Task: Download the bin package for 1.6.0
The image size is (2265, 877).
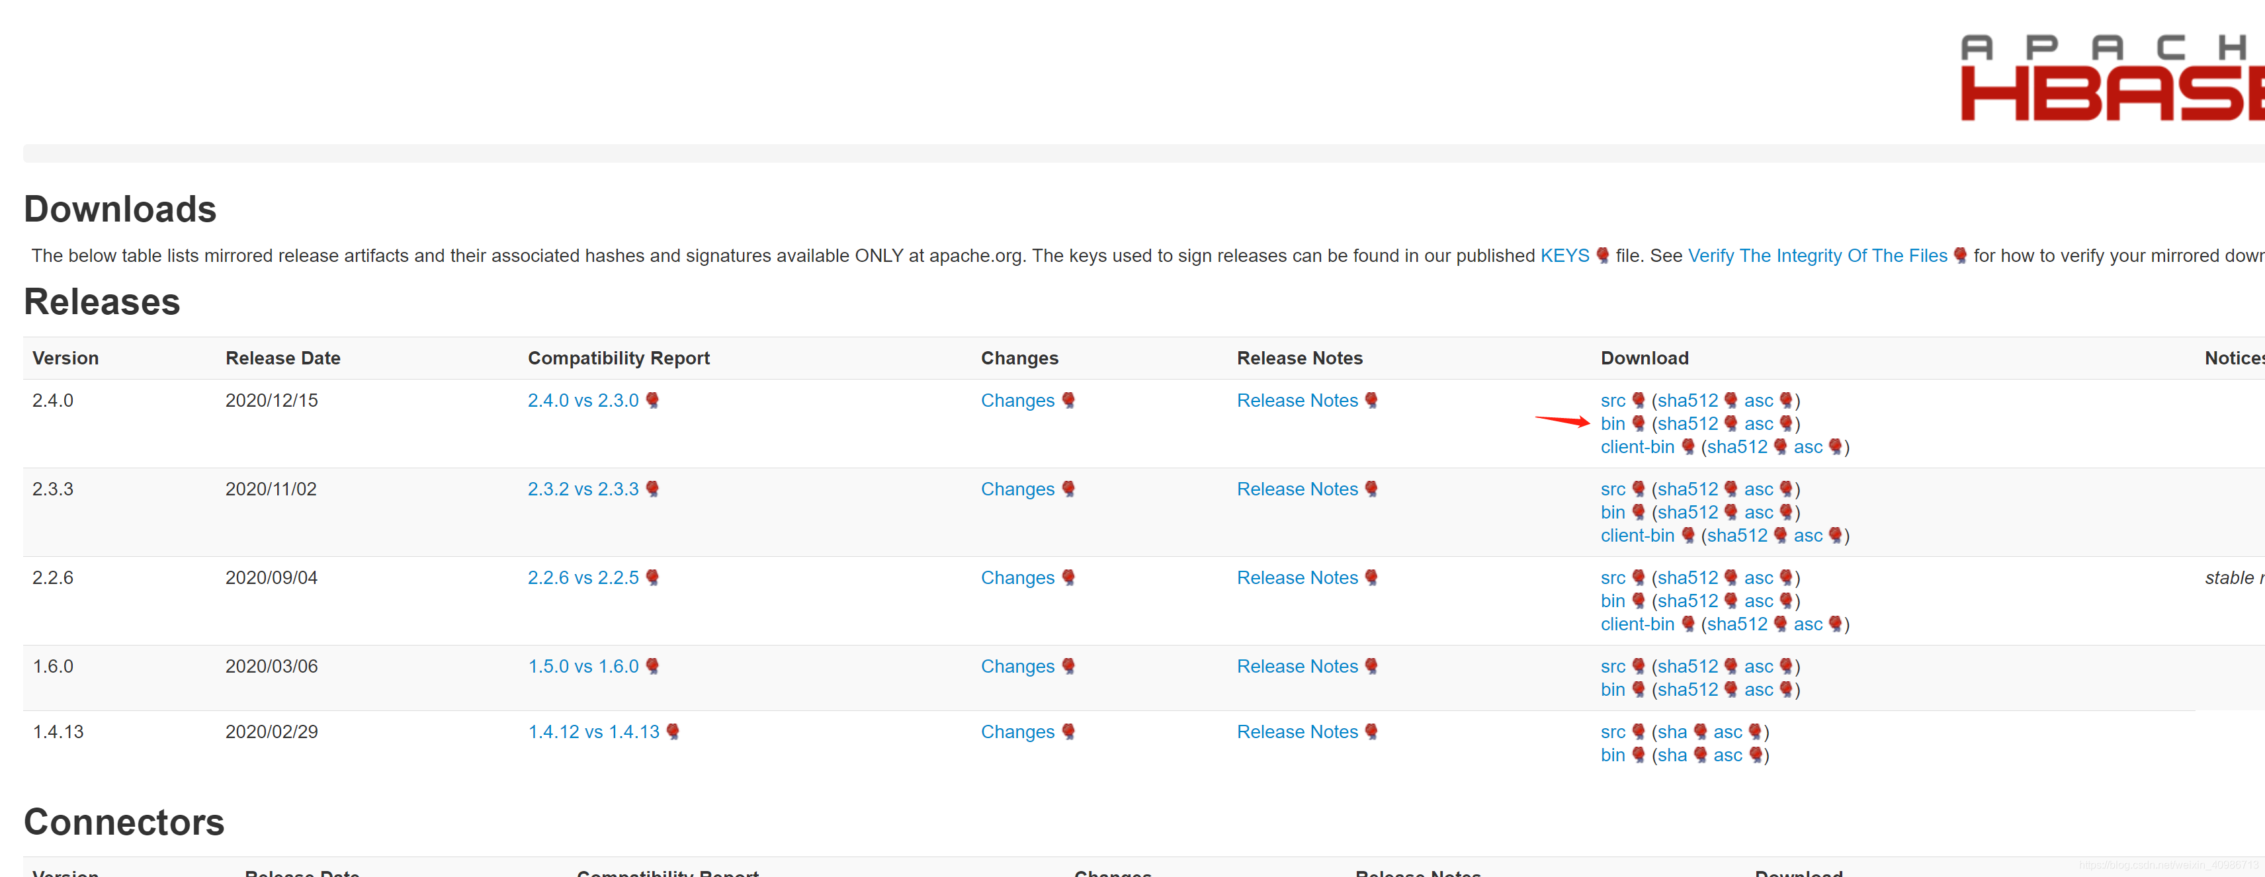Action: pos(1613,690)
